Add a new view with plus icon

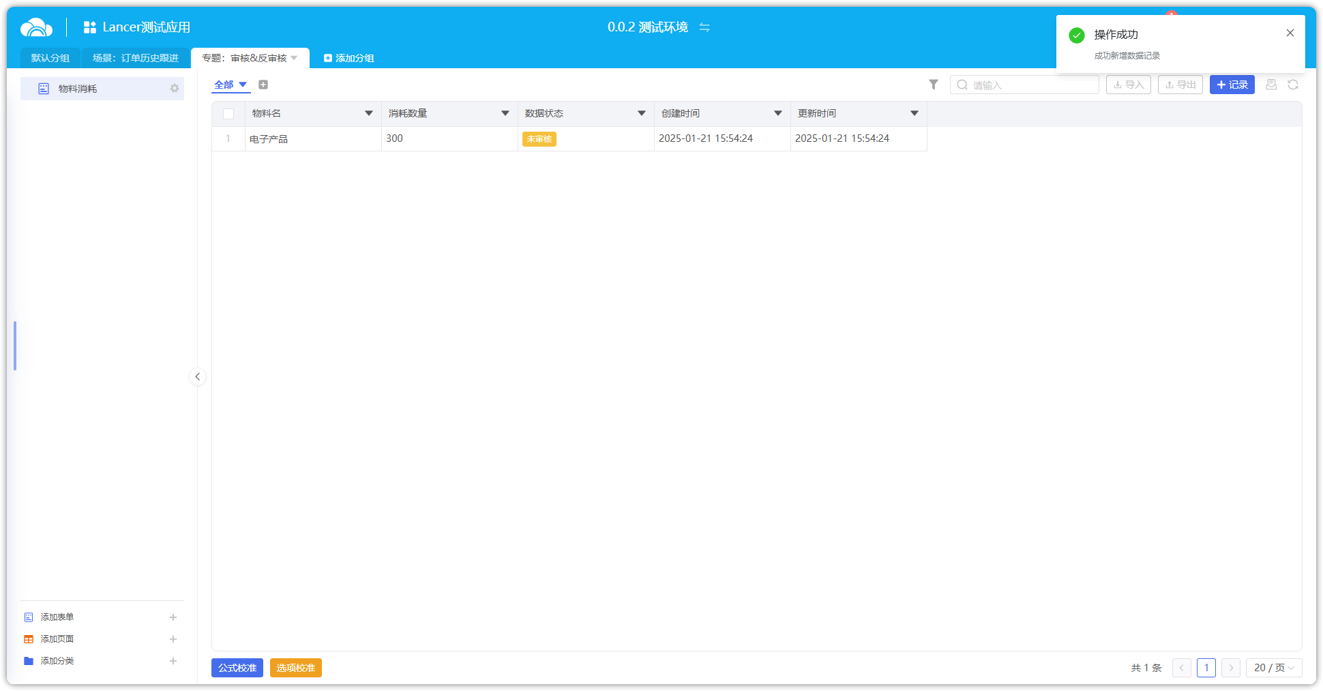click(x=263, y=85)
